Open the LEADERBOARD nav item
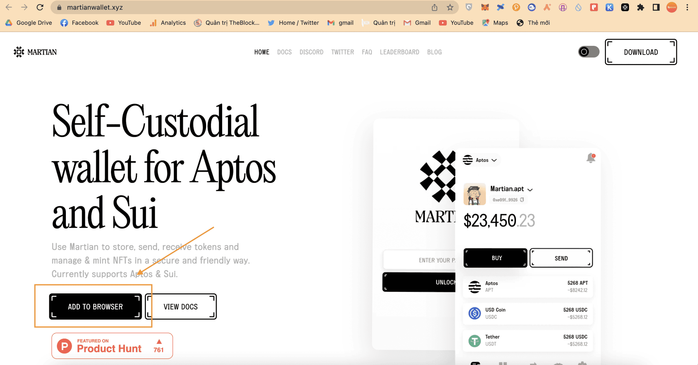Viewport: 698px width, 365px height. pyautogui.click(x=399, y=52)
